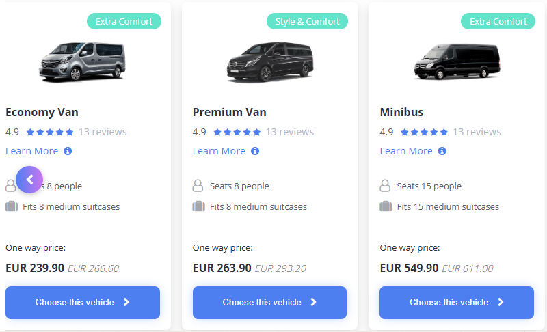Open Learn More for Minibus
The height and width of the screenshot is (332, 547).
(x=405, y=151)
